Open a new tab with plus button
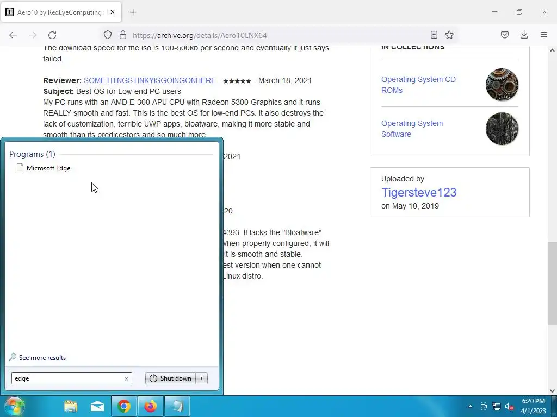 [x=133, y=12]
